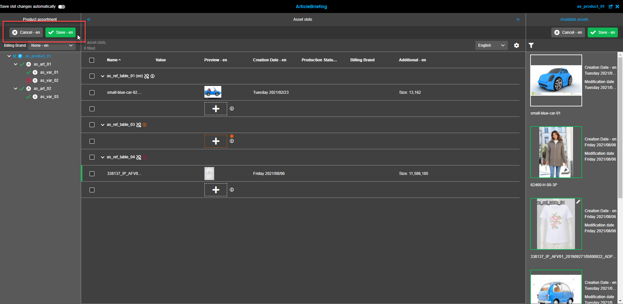Image resolution: width=623 pixels, height=304 pixels.
Task: Open the asset slots settings gear
Action: 517,45
